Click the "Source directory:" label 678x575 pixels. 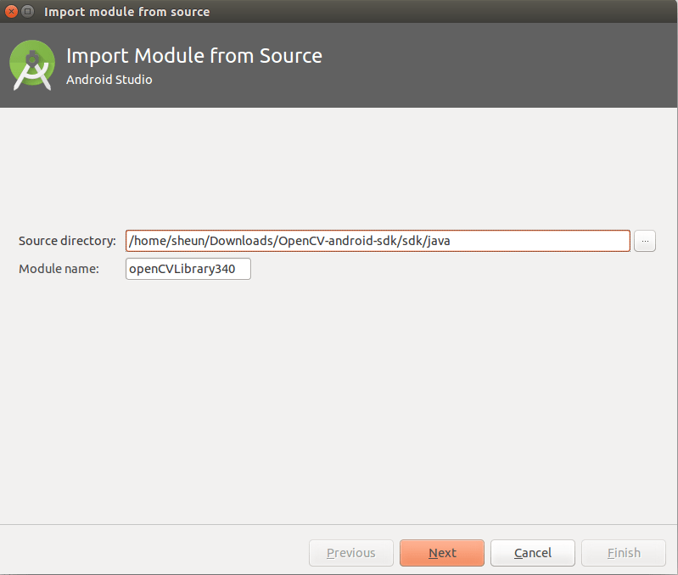(67, 241)
